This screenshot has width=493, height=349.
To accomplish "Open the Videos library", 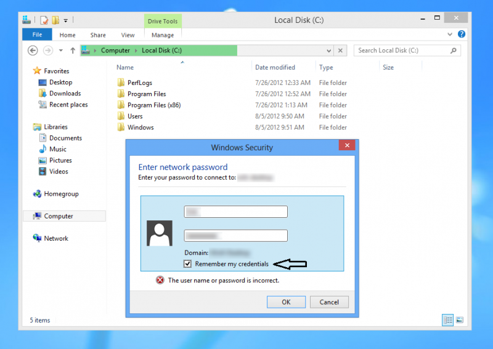I will [59, 172].
